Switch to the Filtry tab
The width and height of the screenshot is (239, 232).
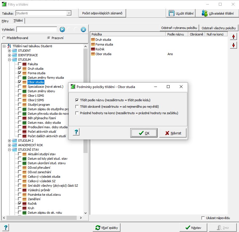[x=5, y=21]
